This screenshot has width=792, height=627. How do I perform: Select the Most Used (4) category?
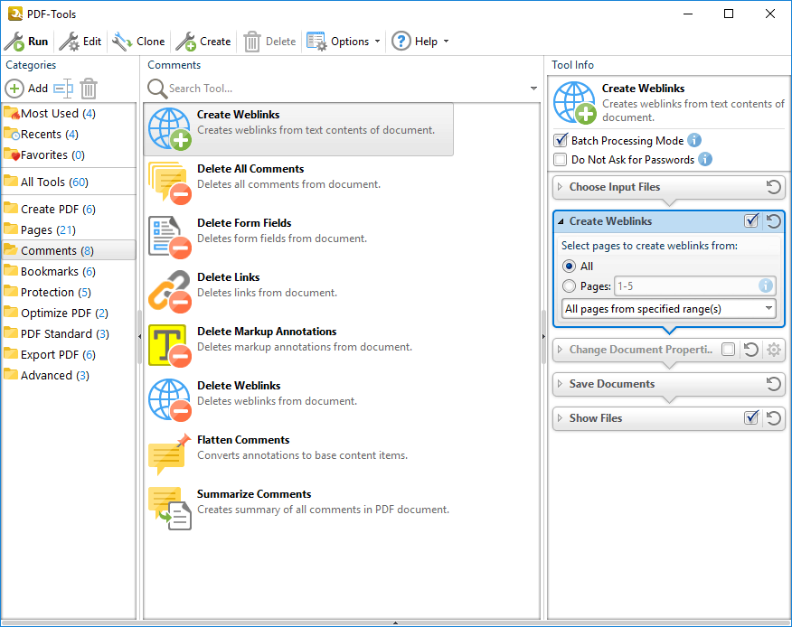click(x=69, y=114)
